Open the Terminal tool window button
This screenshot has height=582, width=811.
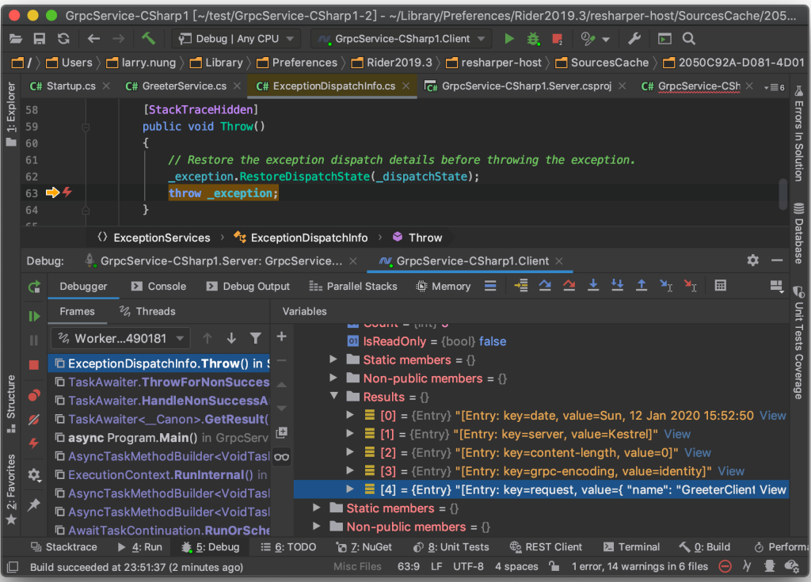coord(631,547)
